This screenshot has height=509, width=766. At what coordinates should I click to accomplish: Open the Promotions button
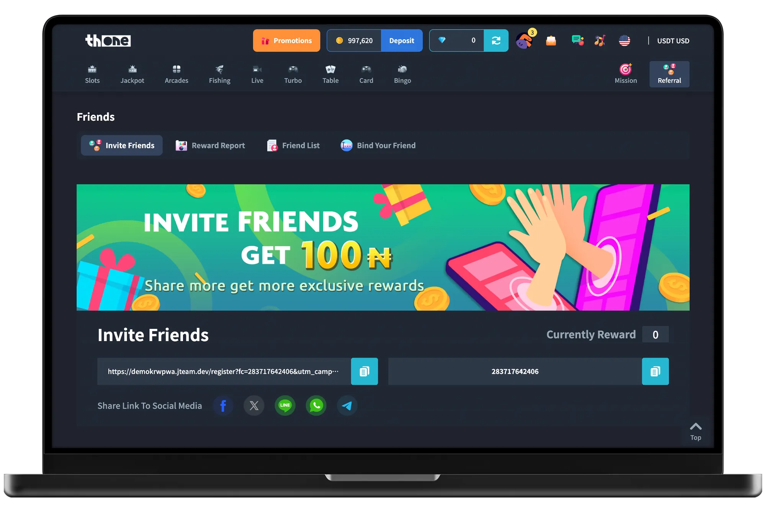coord(286,40)
